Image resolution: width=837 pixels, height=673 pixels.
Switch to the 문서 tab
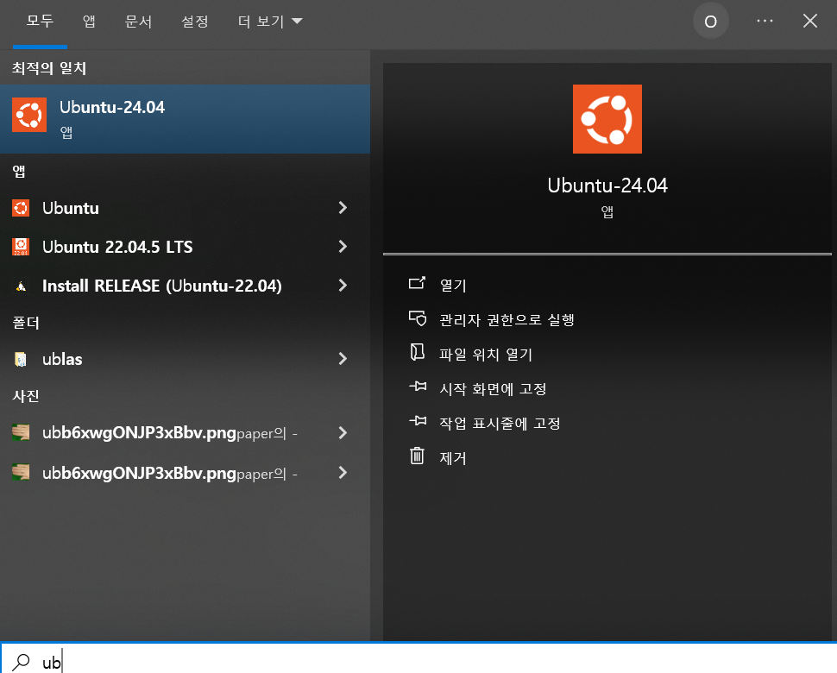pos(138,22)
